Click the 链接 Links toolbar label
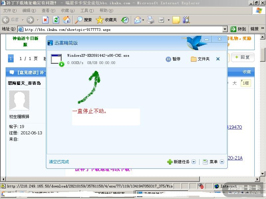266x199 pixels. point(254,29)
